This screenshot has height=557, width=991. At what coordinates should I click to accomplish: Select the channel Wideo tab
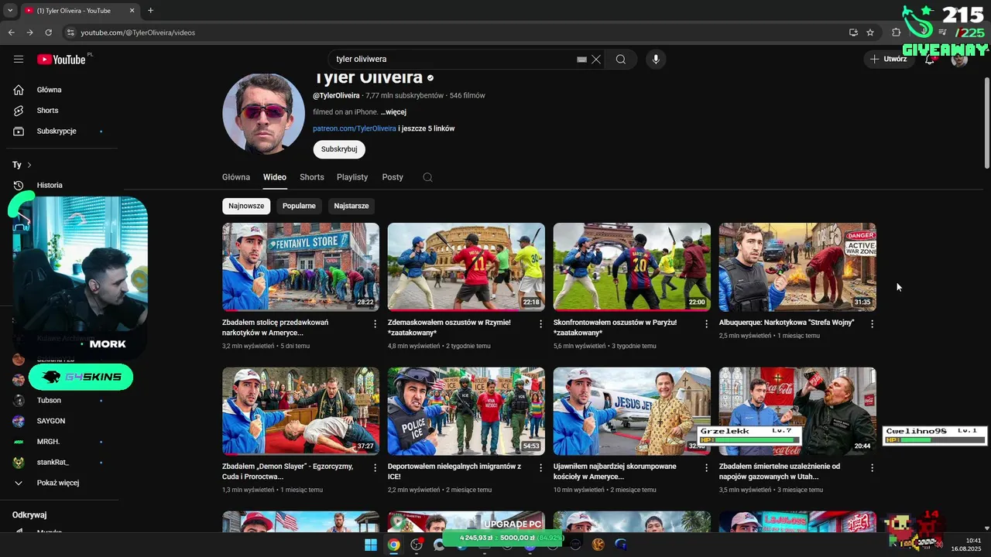point(275,177)
